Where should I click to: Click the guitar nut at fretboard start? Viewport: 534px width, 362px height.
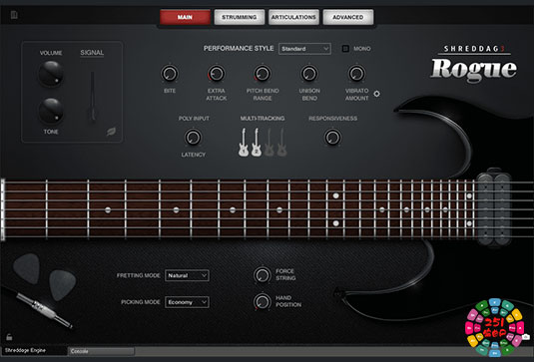(3, 209)
